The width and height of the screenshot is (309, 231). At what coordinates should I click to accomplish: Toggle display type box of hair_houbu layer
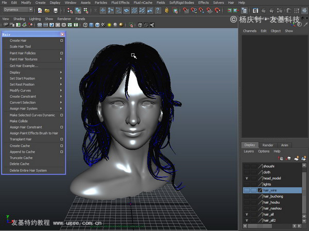point(254,202)
